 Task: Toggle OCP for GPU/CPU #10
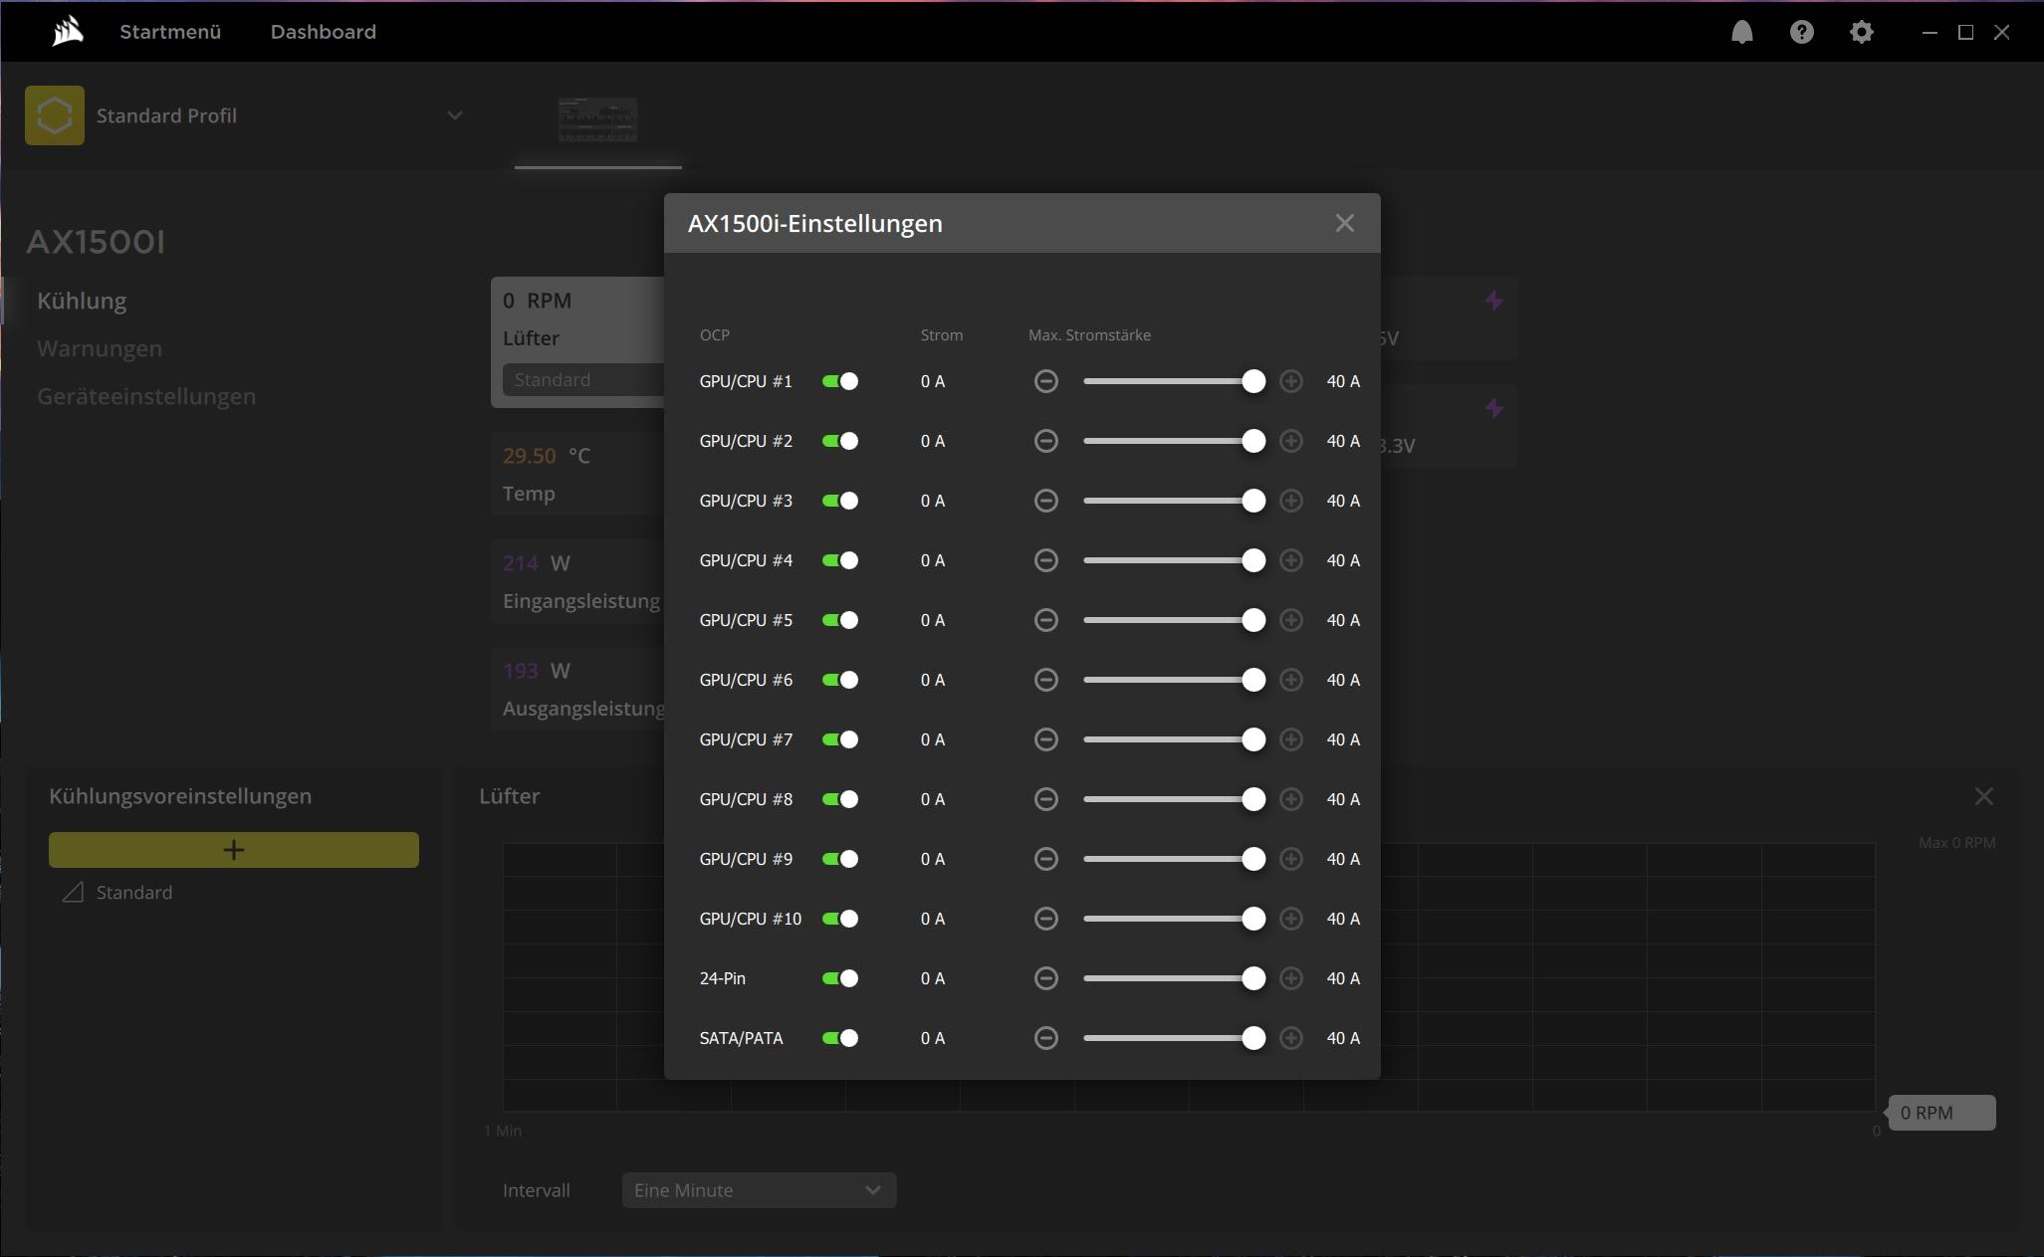click(x=840, y=919)
